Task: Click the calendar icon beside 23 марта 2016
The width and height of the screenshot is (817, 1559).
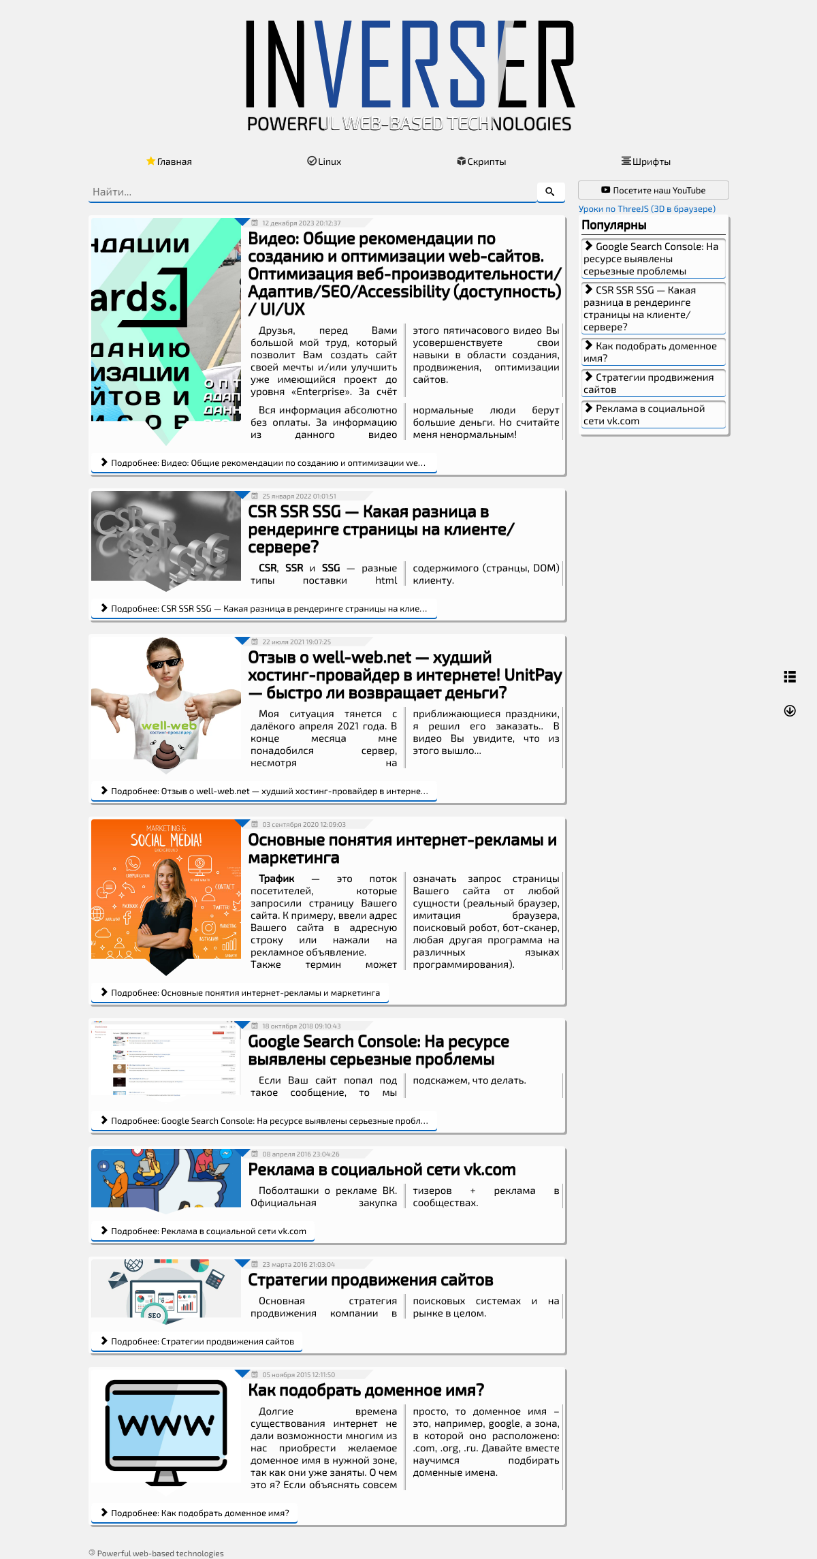Action: [255, 1265]
